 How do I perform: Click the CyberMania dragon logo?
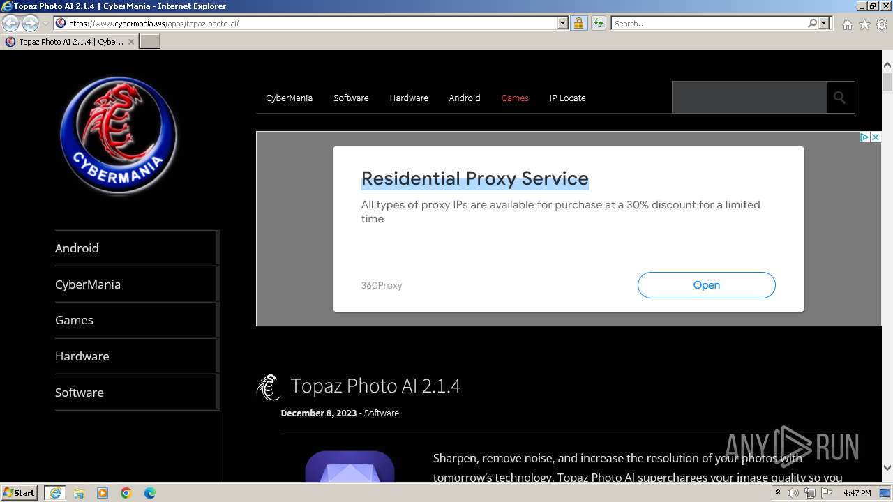click(x=119, y=135)
